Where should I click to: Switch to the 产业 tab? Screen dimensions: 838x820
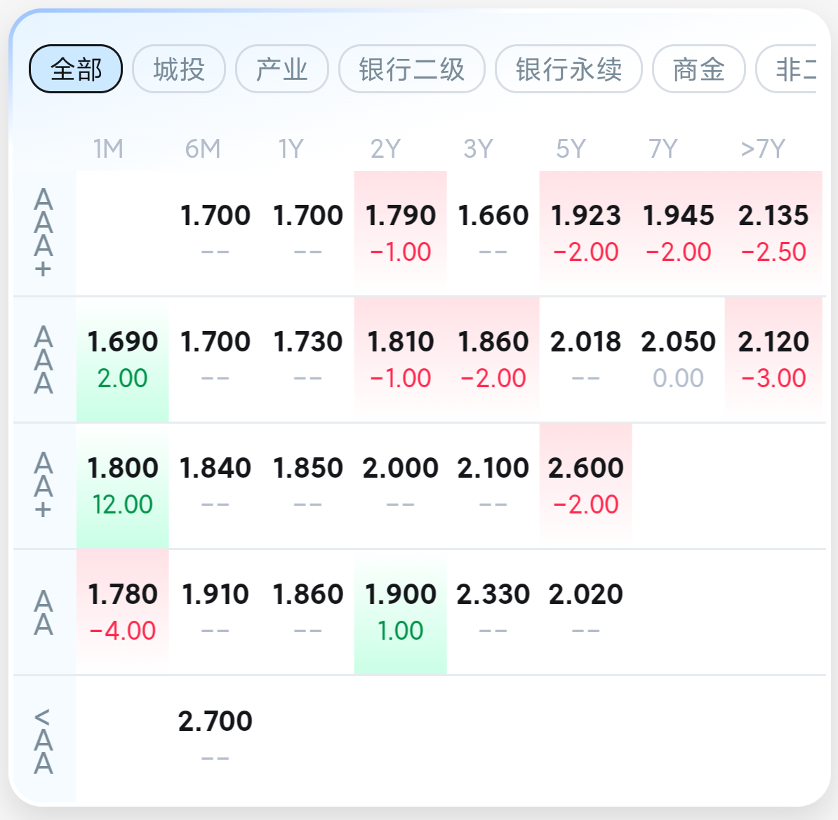pos(281,69)
